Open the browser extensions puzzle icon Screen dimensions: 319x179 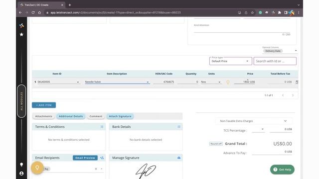(279, 12)
